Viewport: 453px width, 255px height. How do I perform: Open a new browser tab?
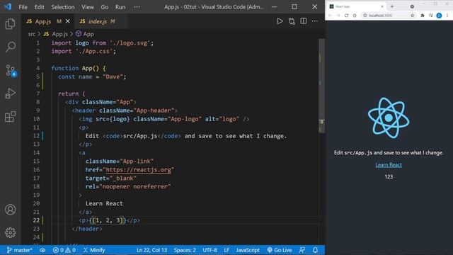[x=392, y=6]
